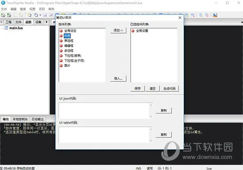Switch to the 设备 side panel tab
Image resolution: width=243 pixels, height=170 pixels.
(38, 22)
